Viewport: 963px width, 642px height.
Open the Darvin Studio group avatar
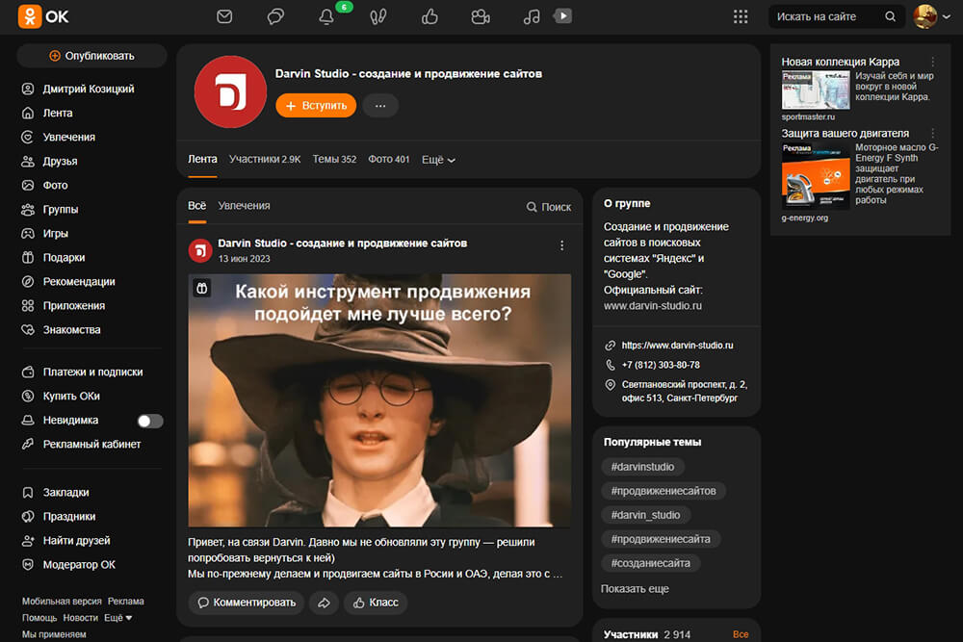tap(230, 91)
